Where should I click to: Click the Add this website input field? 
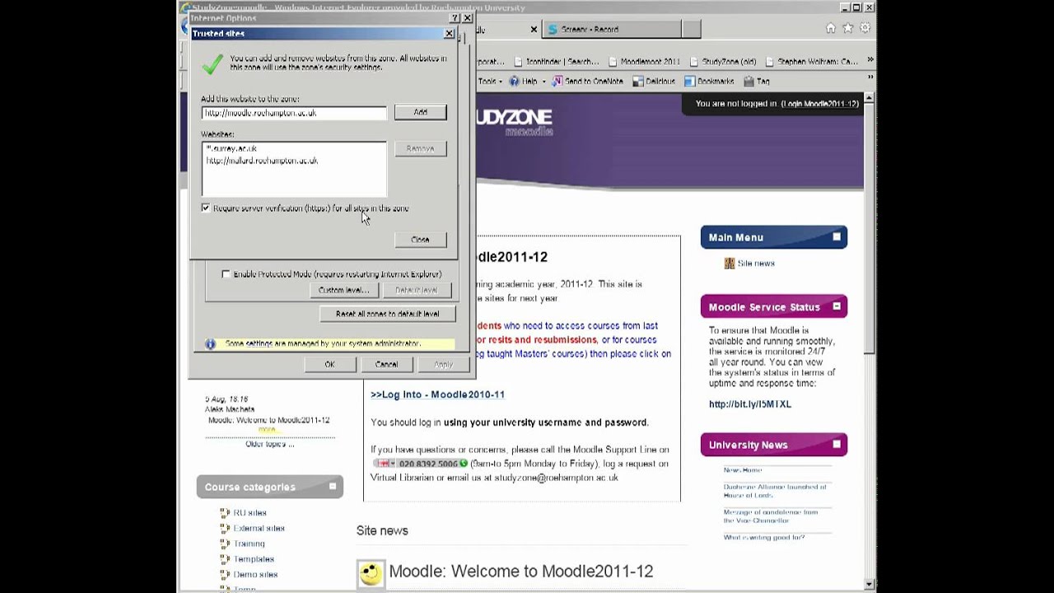294,113
